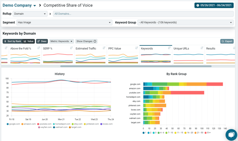Click the youtube.com bar in By Rank Group
238x141 pixels.
pyautogui.click(x=174, y=93)
